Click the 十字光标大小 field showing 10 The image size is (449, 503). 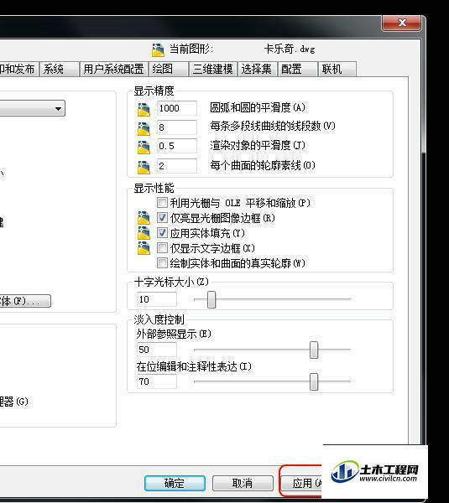click(x=157, y=299)
